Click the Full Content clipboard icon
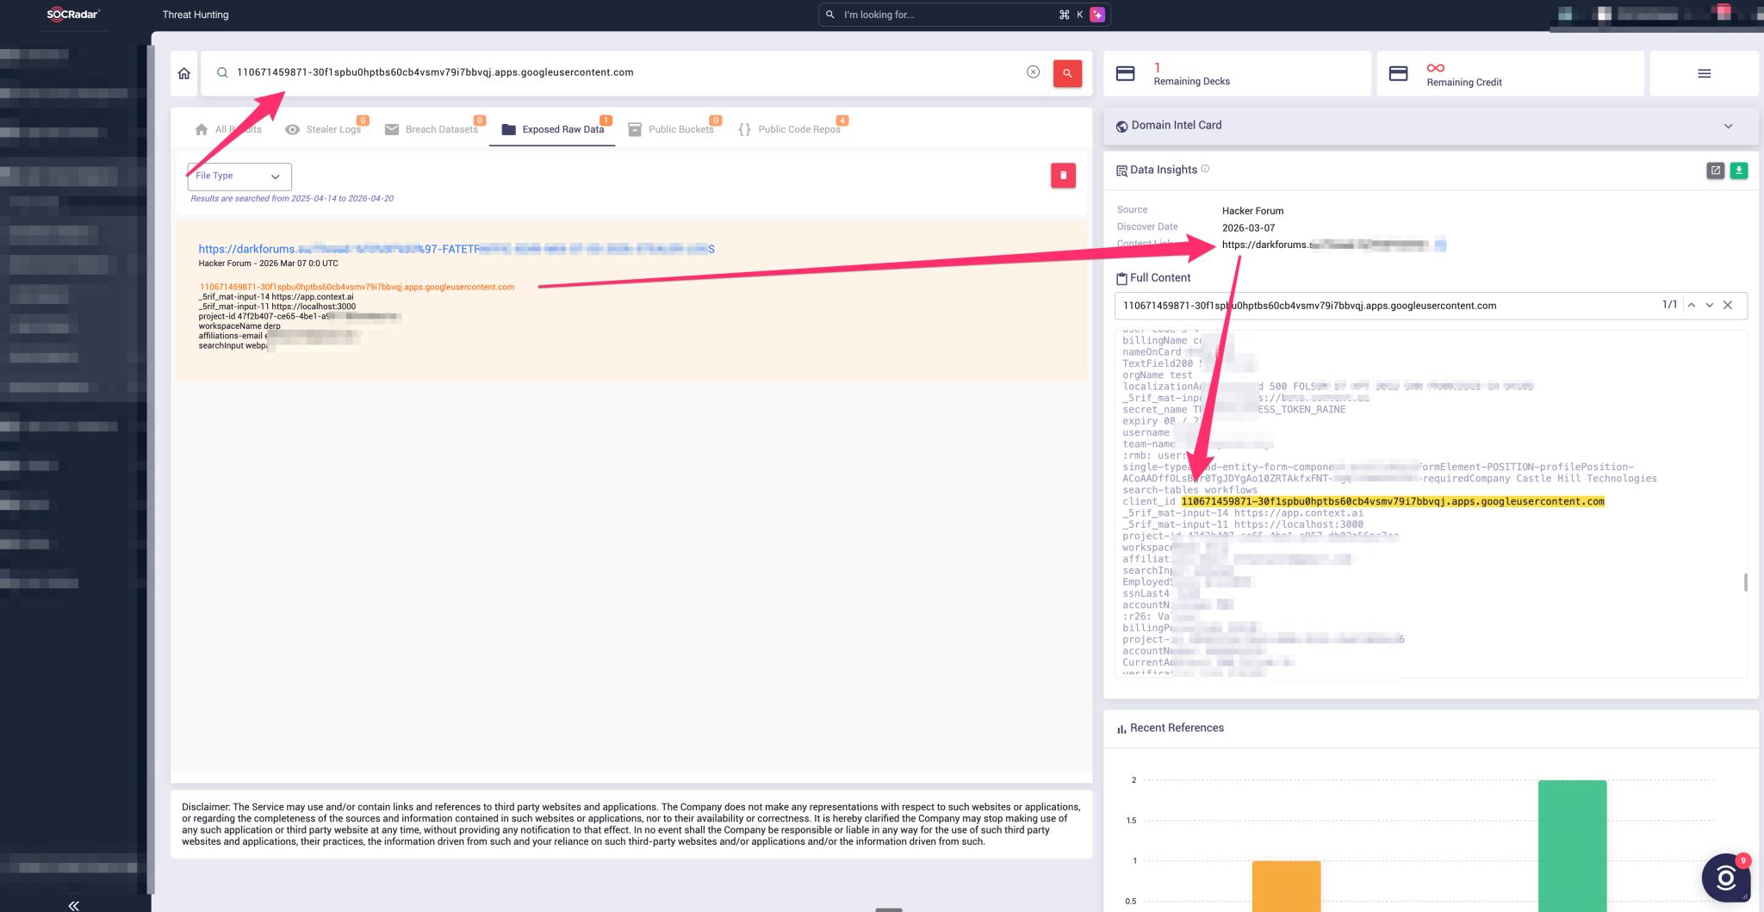Screen dimensions: 1764x912 1121,278
